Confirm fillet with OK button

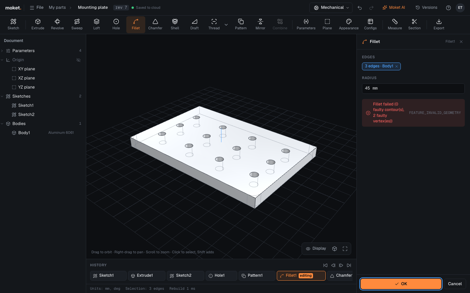(401, 284)
